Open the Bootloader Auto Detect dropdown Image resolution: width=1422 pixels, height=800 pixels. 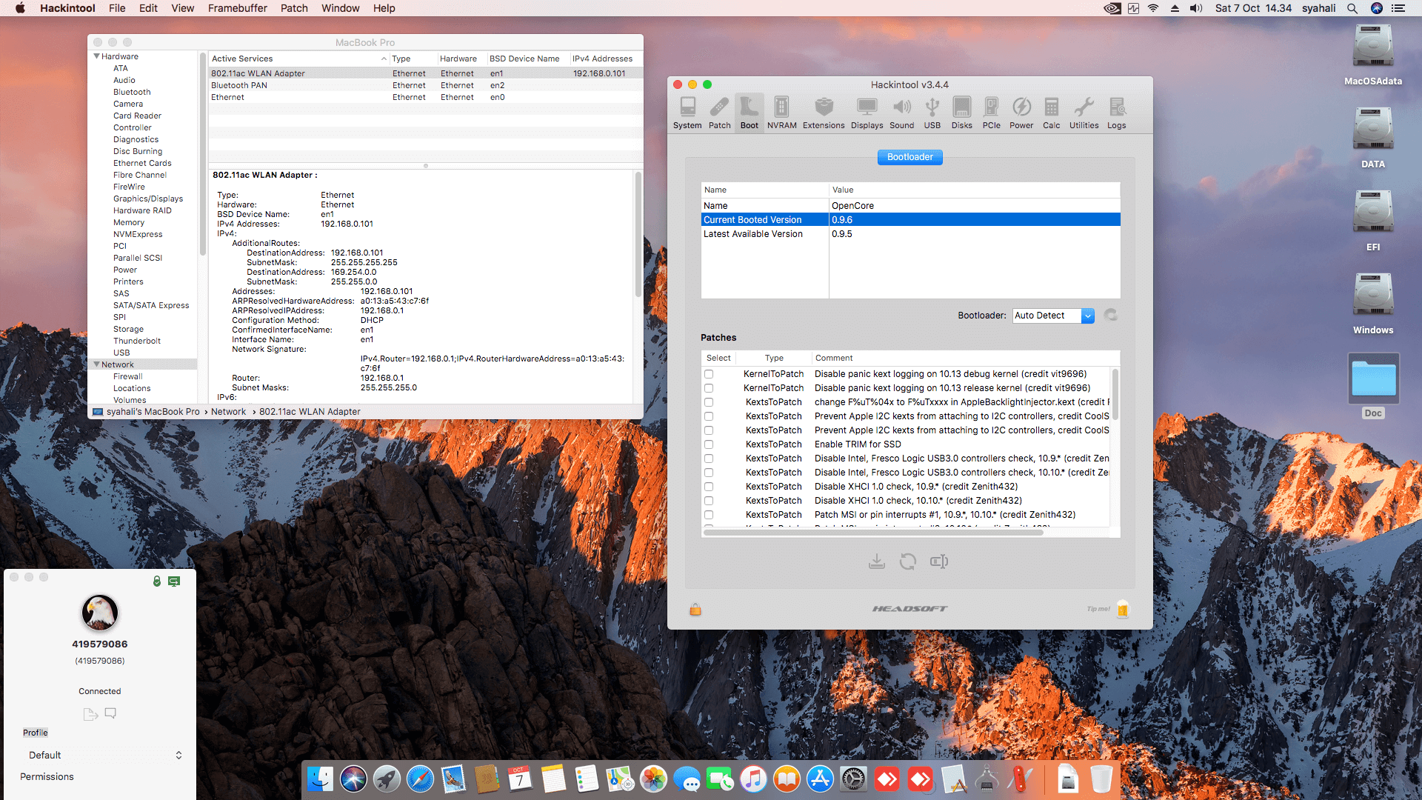click(1052, 316)
